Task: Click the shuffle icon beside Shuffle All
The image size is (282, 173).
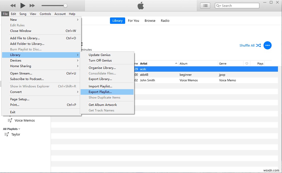Action: tap(258, 45)
